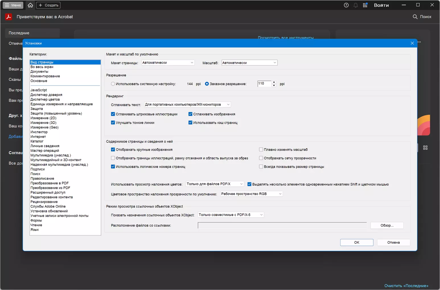Image resolution: width=440 pixels, height=290 pixels.
Task: Increase custom resolution with up arrow
Action: click(x=274, y=82)
